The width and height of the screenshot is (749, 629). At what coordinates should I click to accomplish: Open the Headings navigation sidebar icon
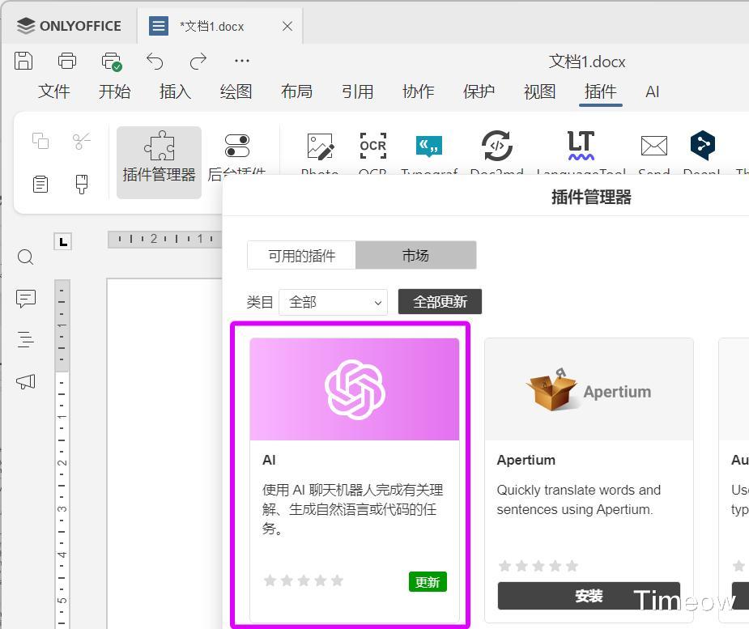pos(25,339)
